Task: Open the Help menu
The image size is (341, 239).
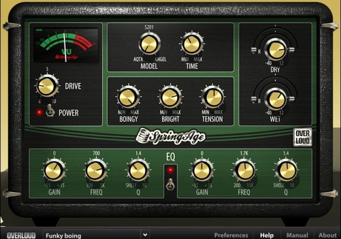Action: (267, 235)
